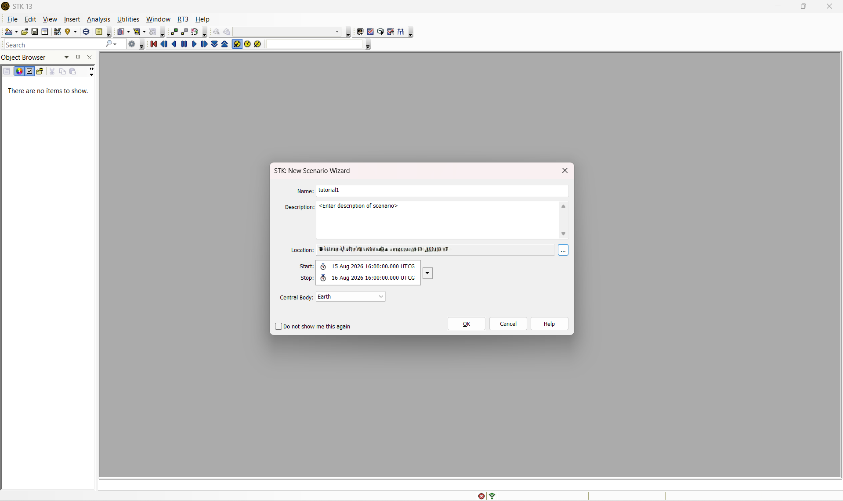Open the Start/Stop time options dropdown arrow
The height and width of the screenshot is (501, 843).
click(x=427, y=273)
